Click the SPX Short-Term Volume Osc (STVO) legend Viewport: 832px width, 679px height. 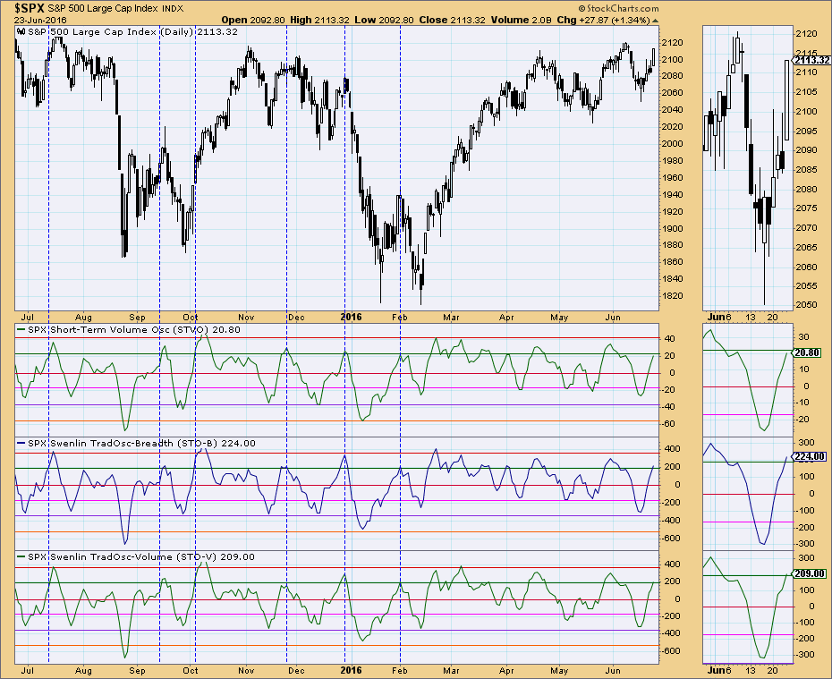click(x=129, y=330)
